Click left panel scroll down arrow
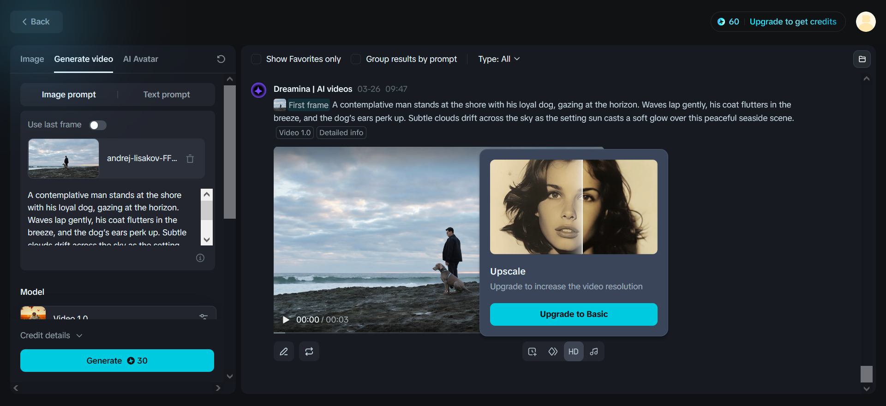The image size is (886, 406). click(x=230, y=376)
